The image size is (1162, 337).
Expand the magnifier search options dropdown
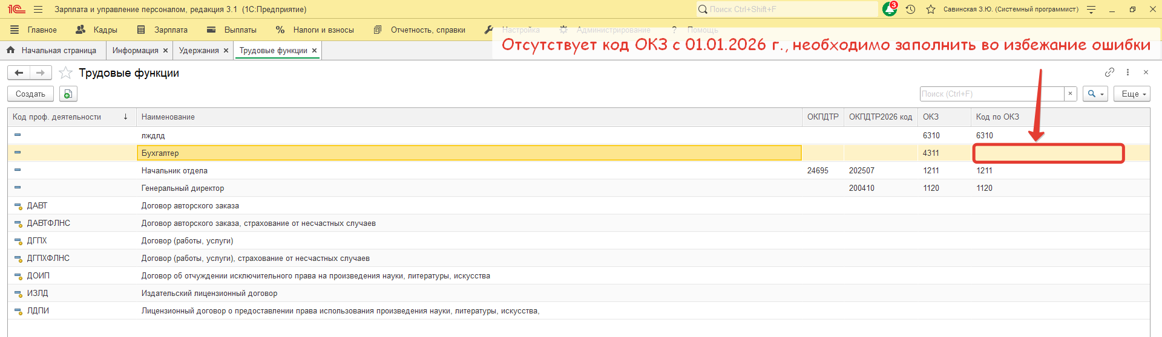click(1095, 94)
